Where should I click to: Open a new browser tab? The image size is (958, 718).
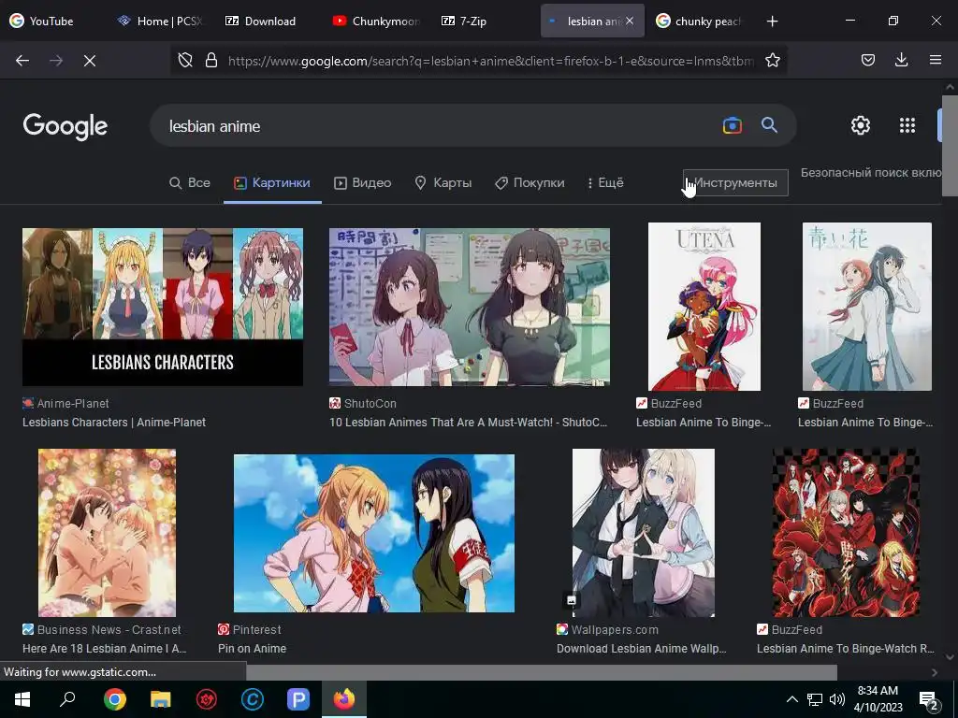[x=772, y=22]
